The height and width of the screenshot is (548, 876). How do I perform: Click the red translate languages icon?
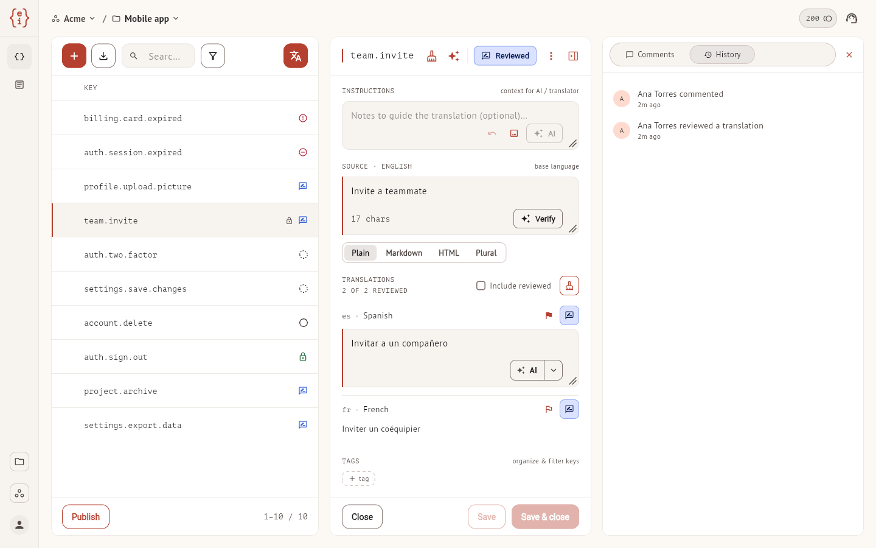point(296,56)
